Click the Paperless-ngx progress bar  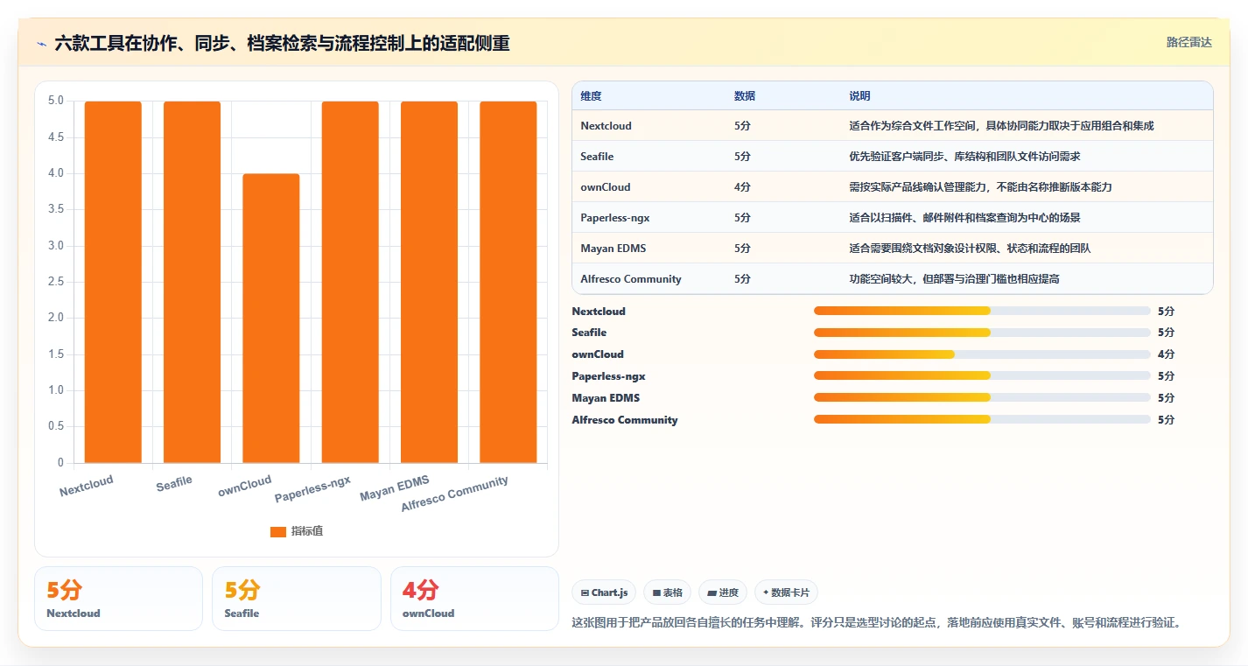pos(982,376)
